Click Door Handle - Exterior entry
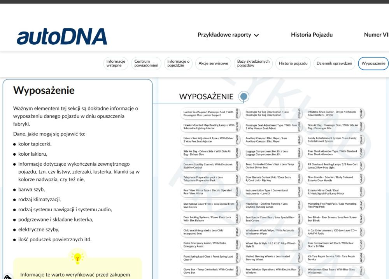Screen dimensions: 389x279 coord(334,179)
